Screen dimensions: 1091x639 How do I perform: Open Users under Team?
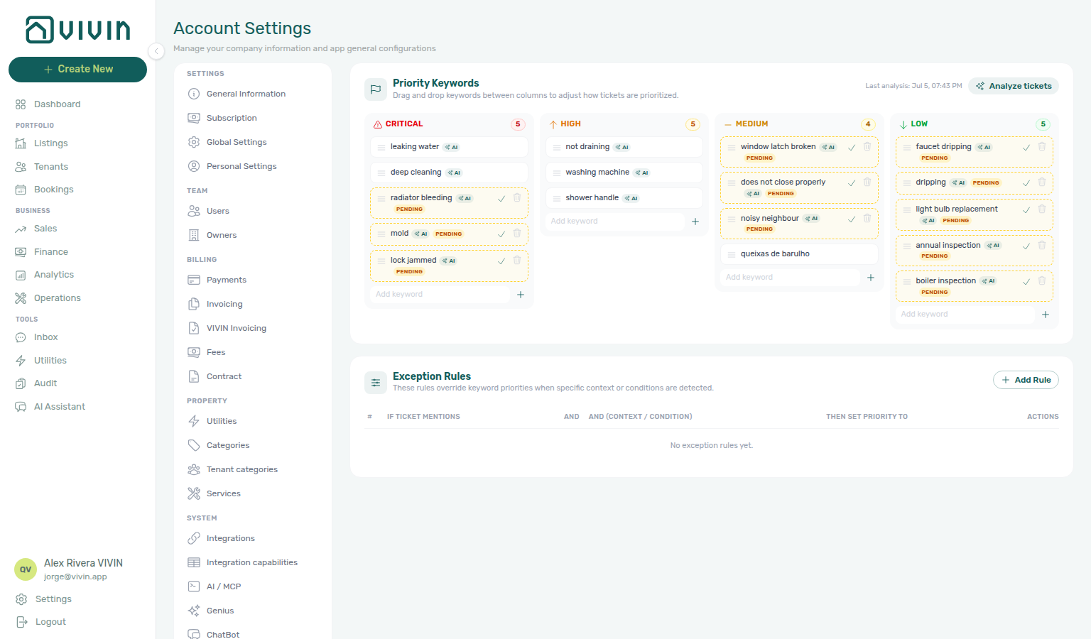(x=217, y=211)
